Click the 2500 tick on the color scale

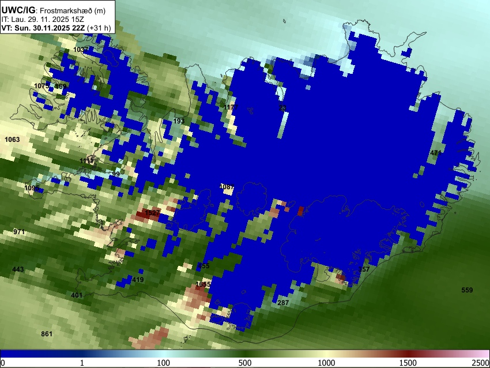pos(481,363)
